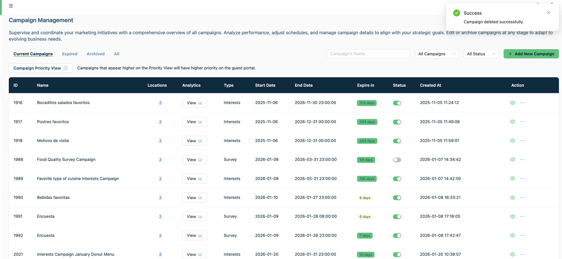View analytics for Favorite type of cuisine campaign

coord(194,179)
